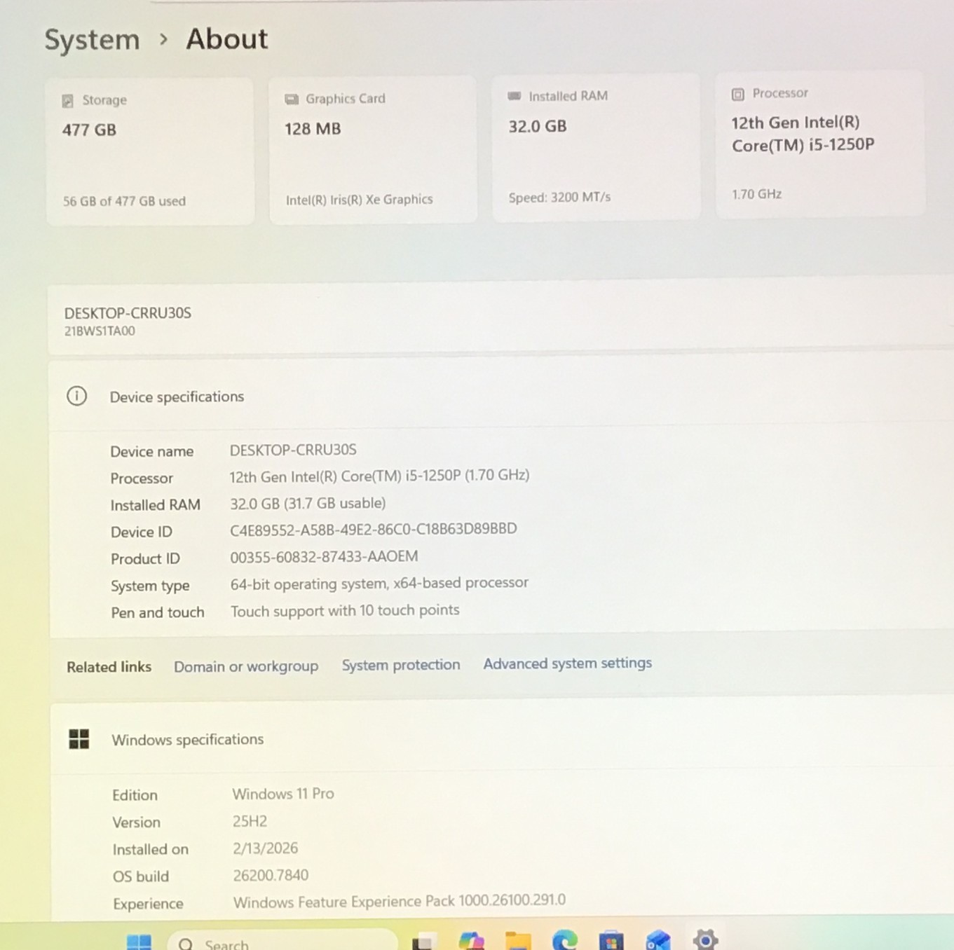Image resolution: width=954 pixels, height=950 pixels.
Task: Click the DESKTOP-CRRU30S title above the model number
Action: pyautogui.click(x=128, y=313)
